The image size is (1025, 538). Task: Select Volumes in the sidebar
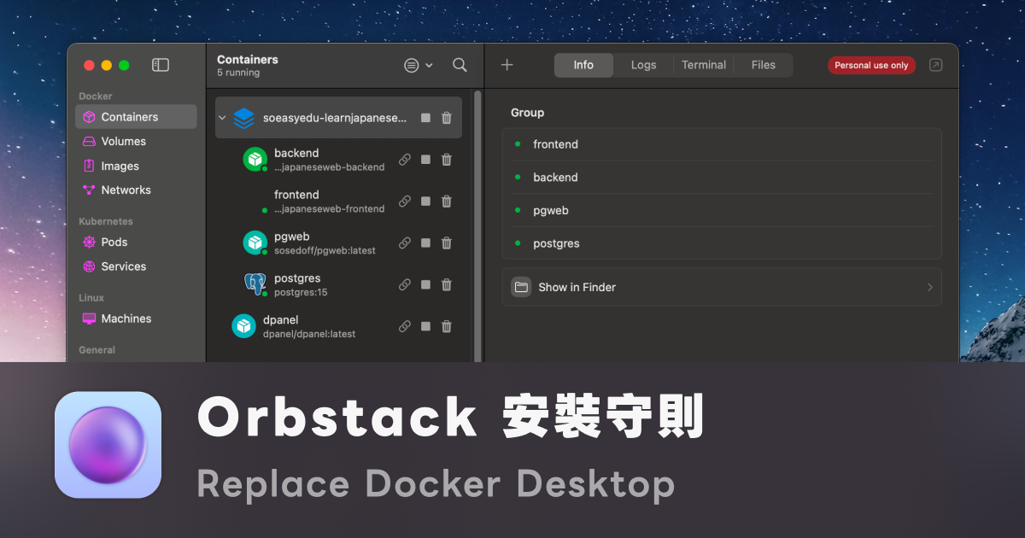click(136, 142)
